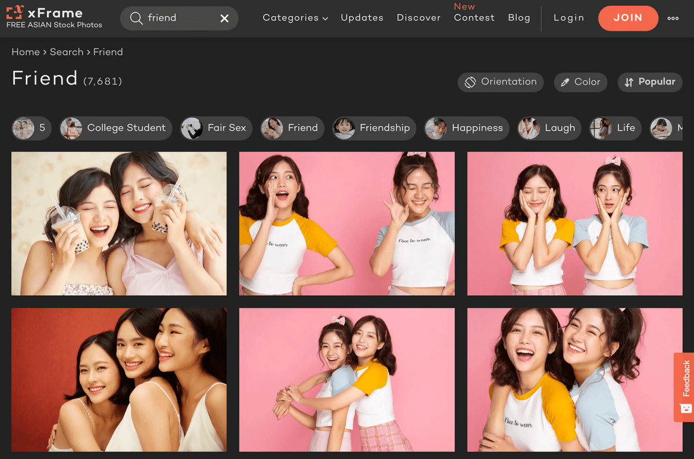Screen dimensions: 694x459
Task: Open the three-dot more options menu
Action: pyautogui.click(x=673, y=19)
